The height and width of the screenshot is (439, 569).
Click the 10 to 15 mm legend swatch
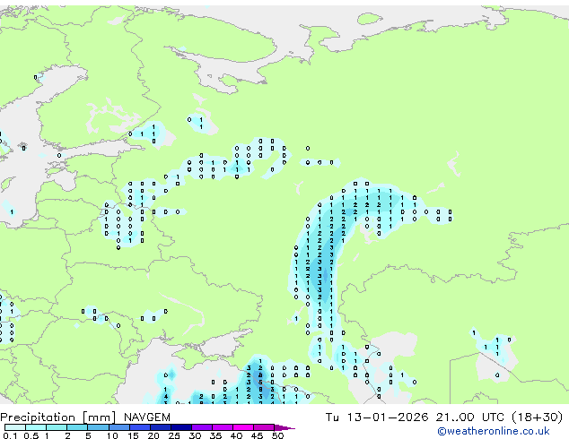(118, 427)
